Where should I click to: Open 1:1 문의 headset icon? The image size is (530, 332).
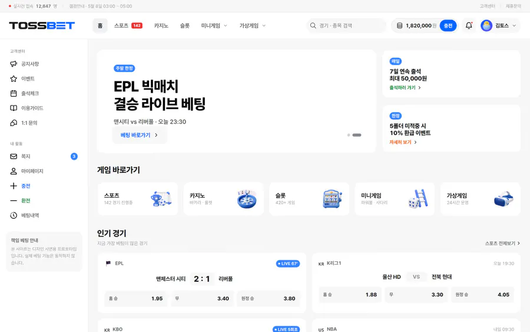click(14, 123)
